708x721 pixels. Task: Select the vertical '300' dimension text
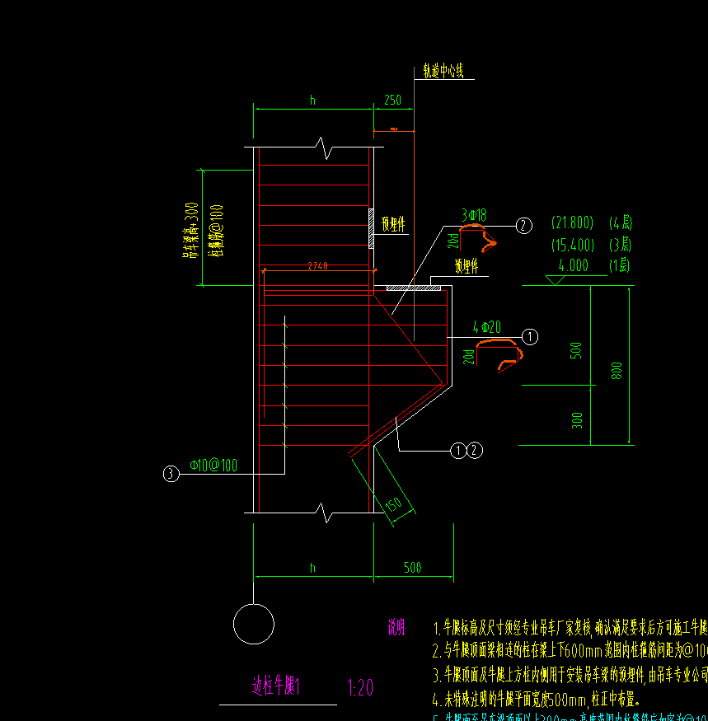pos(577,420)
